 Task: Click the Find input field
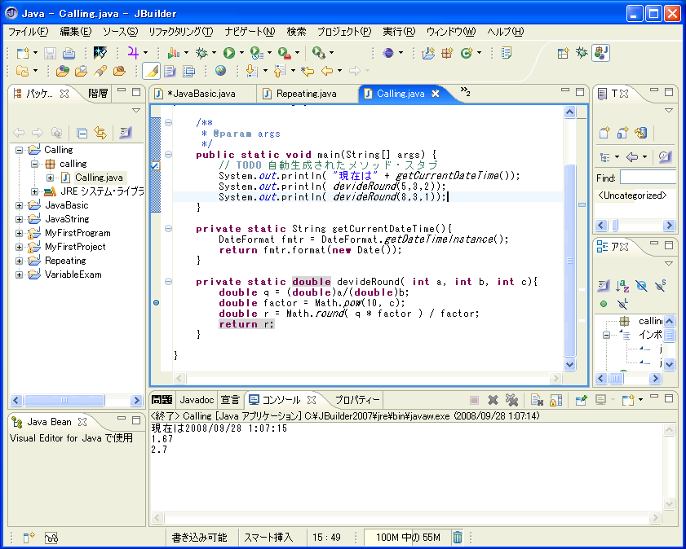point(647,178)
